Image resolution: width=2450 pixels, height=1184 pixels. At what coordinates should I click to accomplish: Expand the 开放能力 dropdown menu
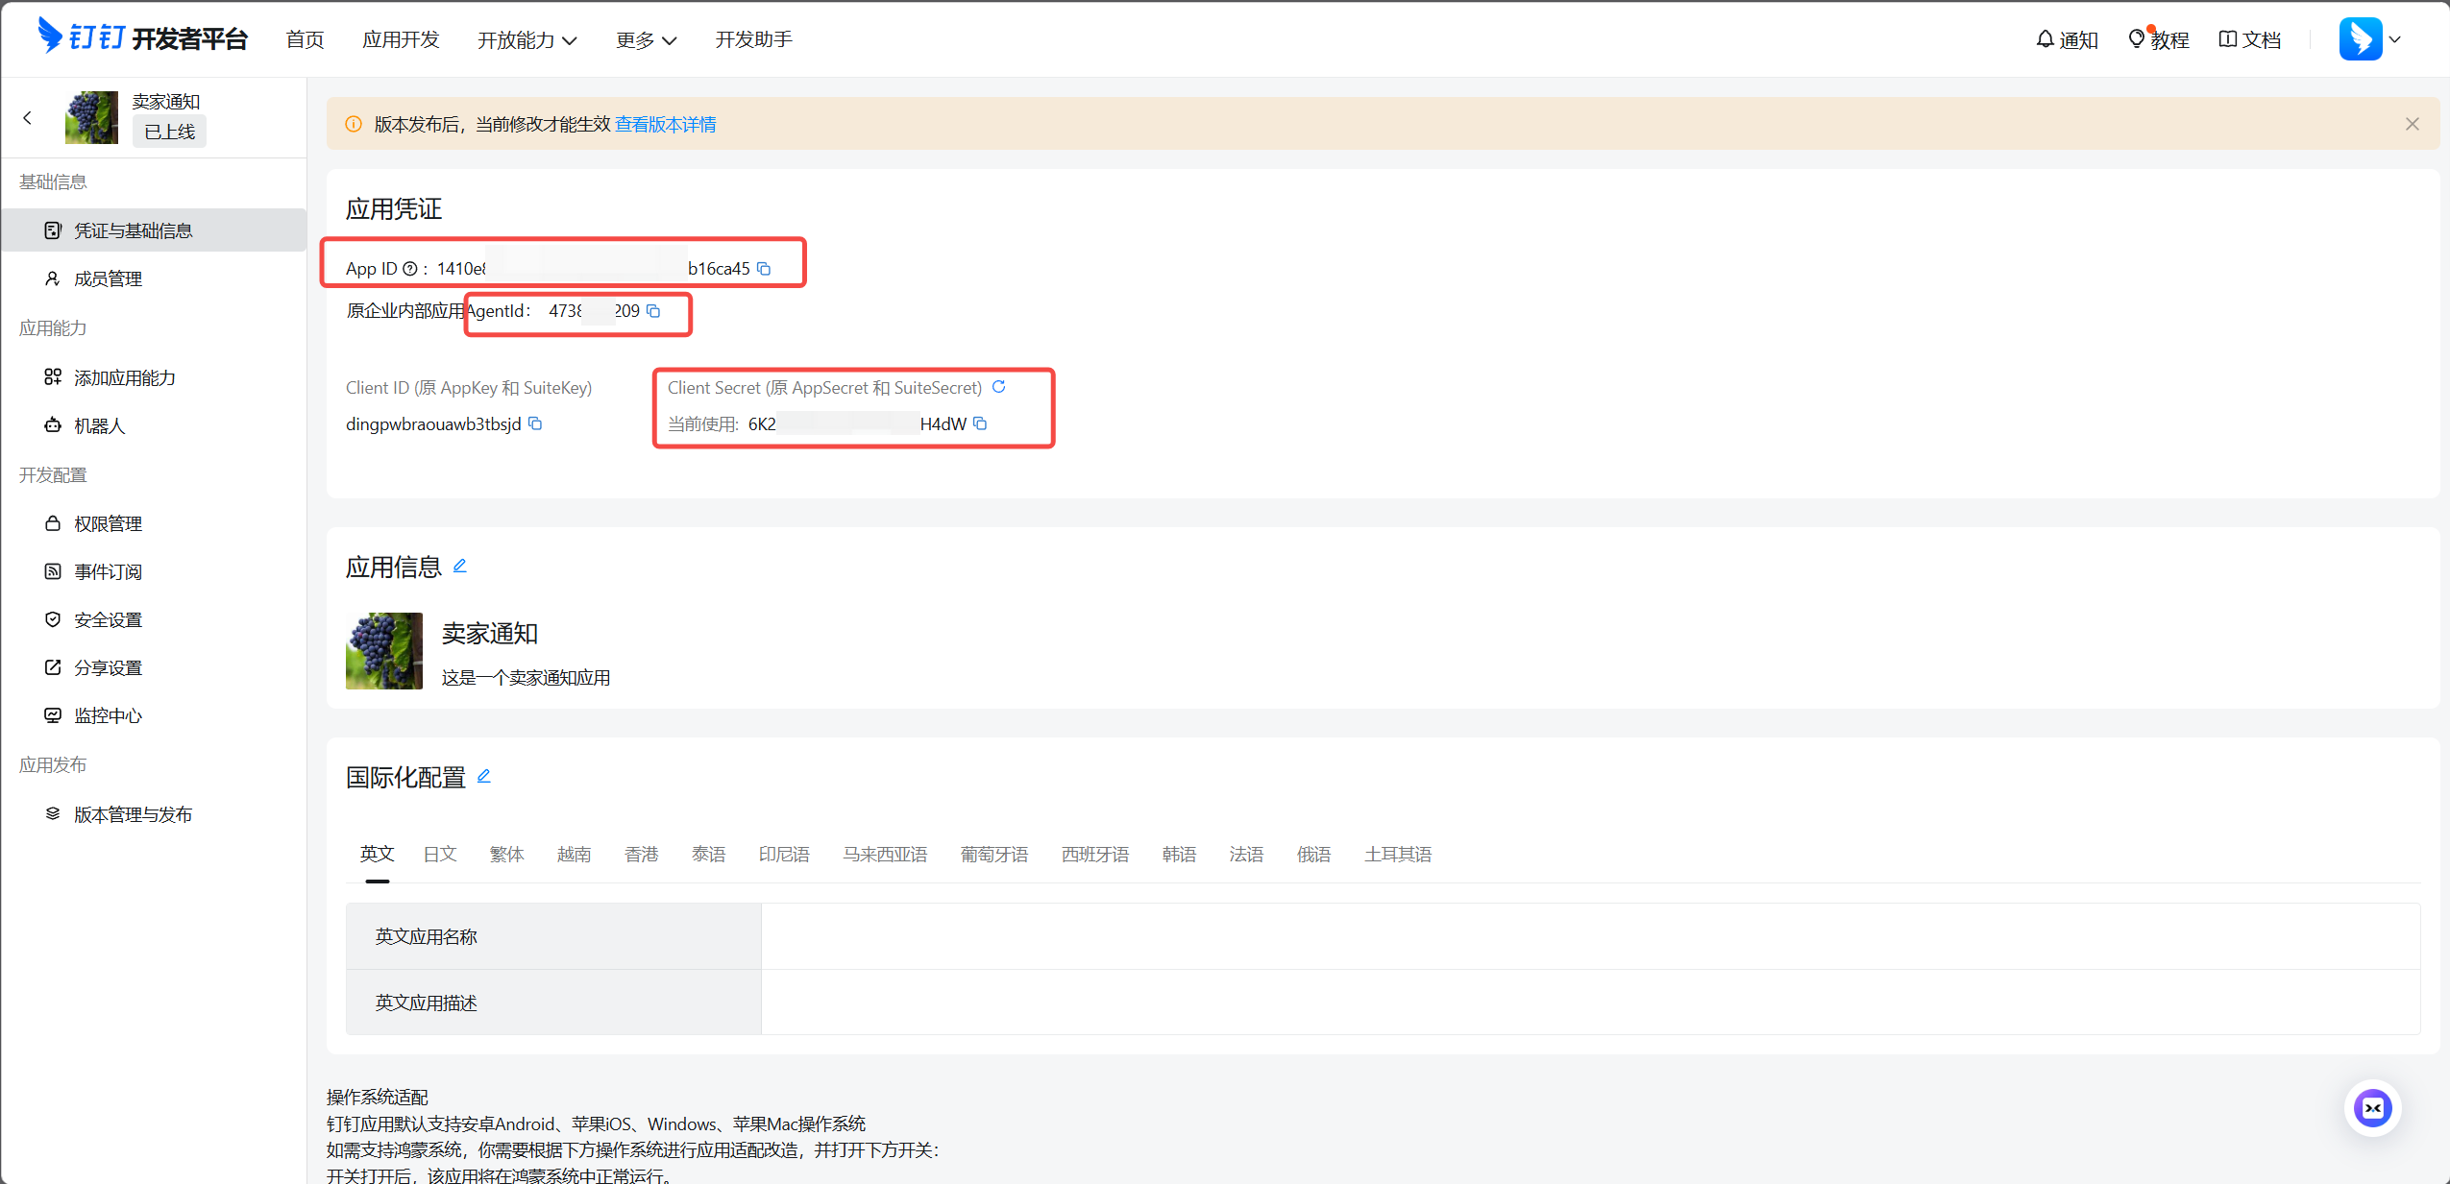click(x=527, y=39)
